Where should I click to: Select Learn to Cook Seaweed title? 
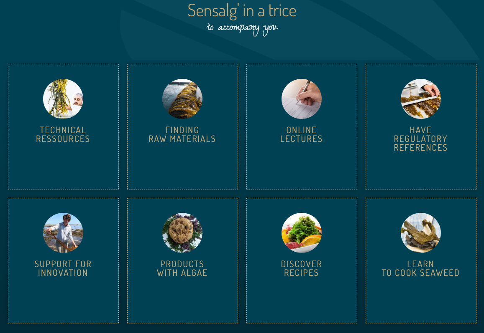coord(420,268)
